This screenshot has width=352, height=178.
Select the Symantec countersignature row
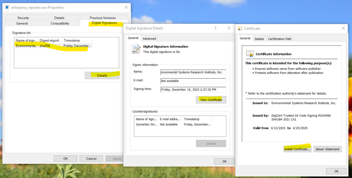click(x=173, y=124)
